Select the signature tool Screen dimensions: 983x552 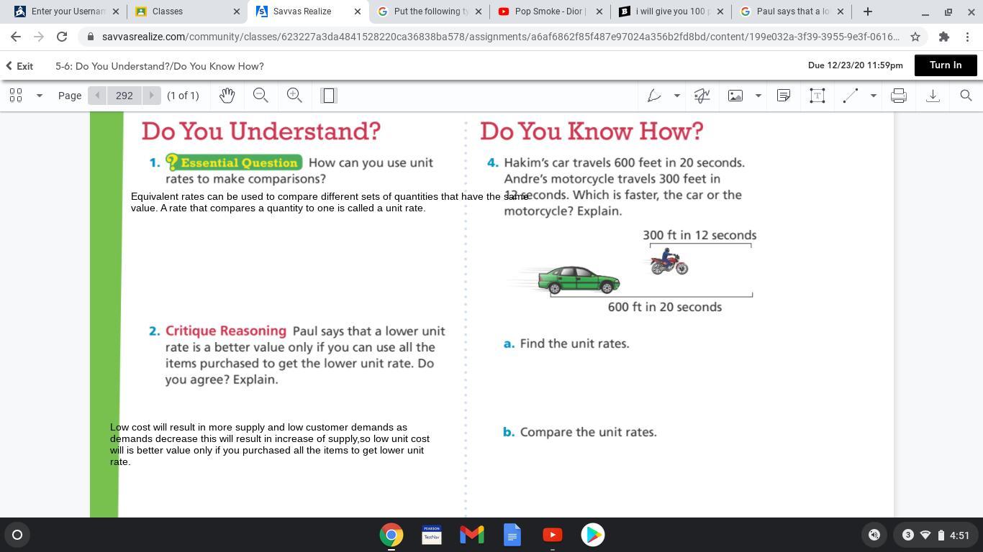(x=702, y=96)
